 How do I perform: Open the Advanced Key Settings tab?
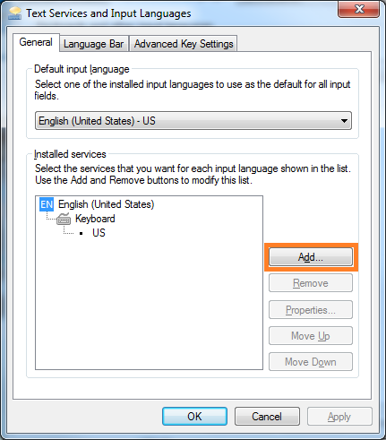184,44
